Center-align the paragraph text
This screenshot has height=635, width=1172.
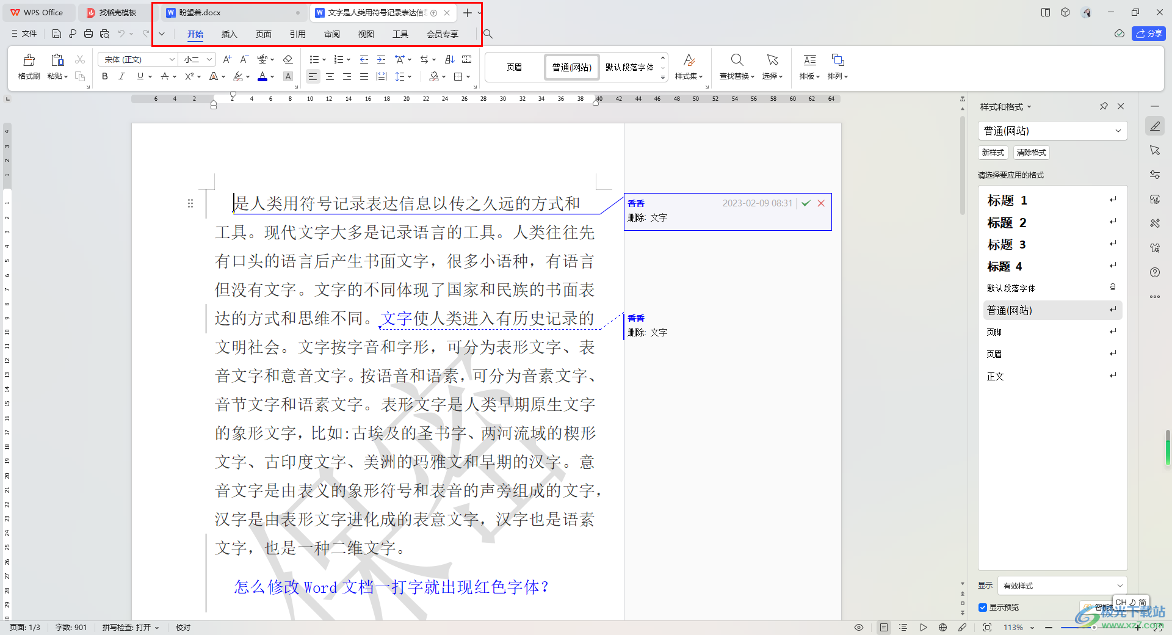tap(330, 76)
